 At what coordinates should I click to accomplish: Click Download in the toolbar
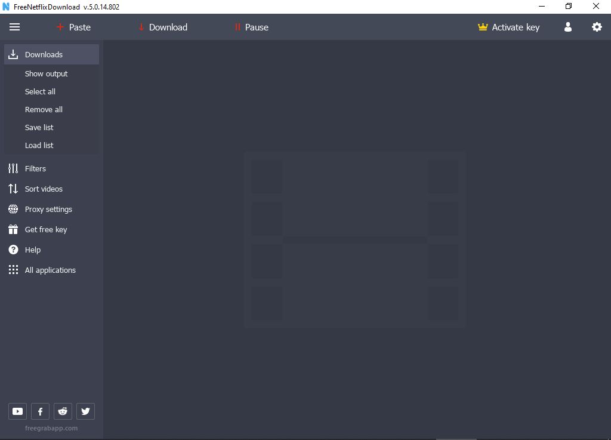(x=162, y=27)
